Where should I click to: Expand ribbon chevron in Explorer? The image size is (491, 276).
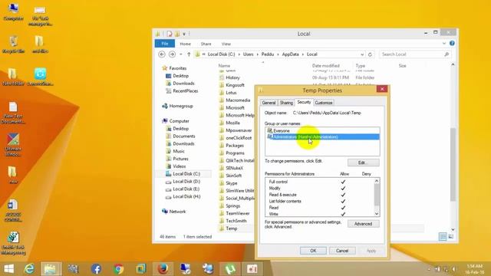pyautogui.click(x=444, y=44)
